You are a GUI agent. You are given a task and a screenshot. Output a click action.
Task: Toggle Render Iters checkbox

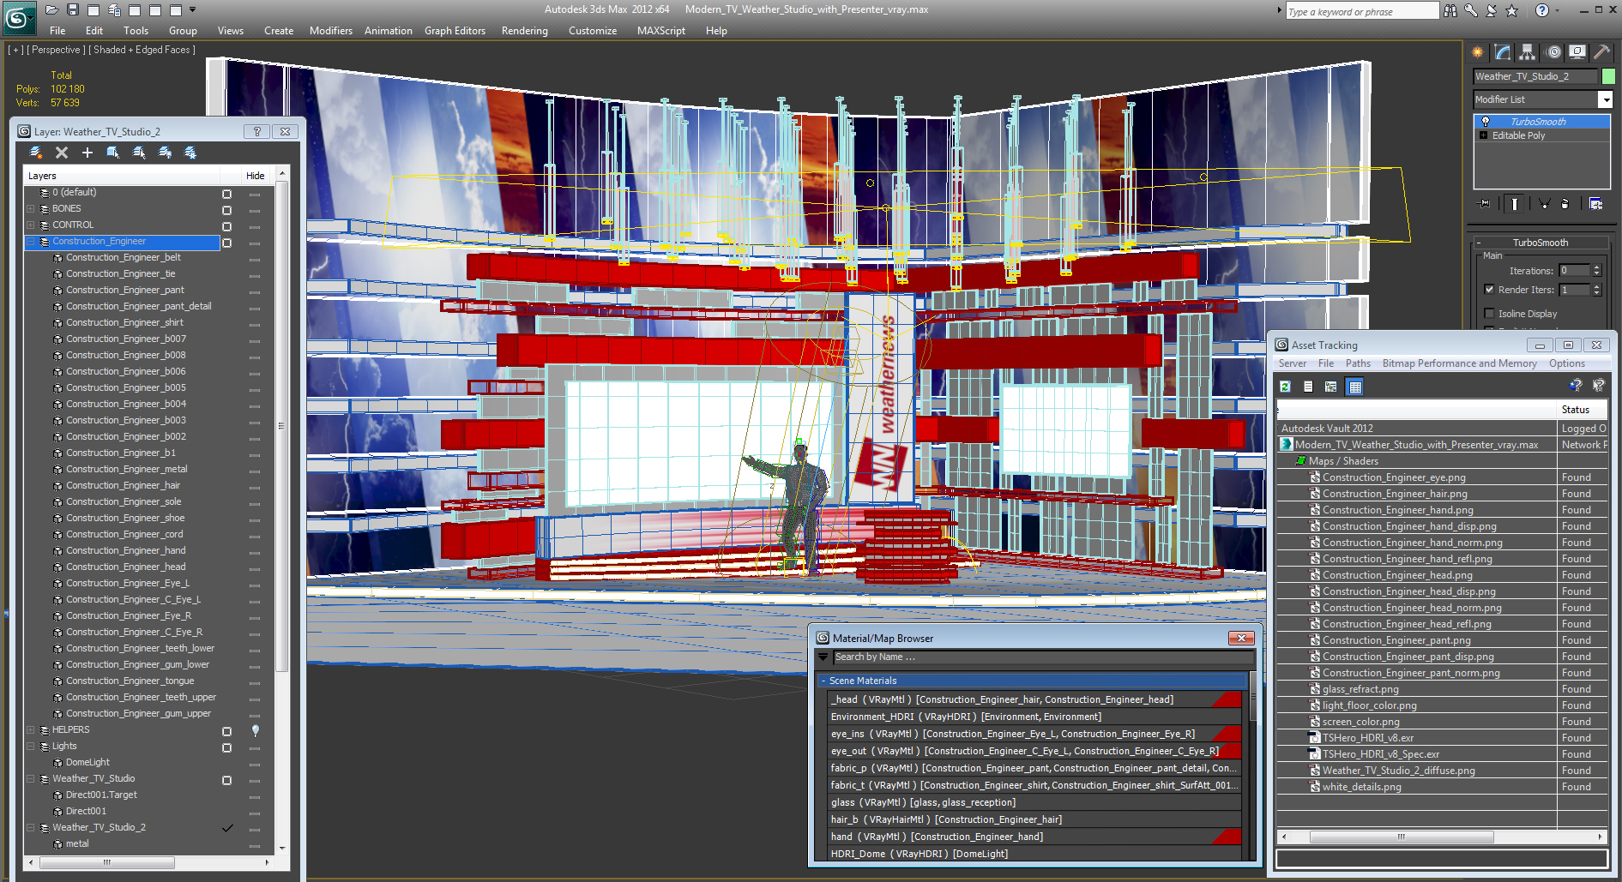click(1489, 290)
